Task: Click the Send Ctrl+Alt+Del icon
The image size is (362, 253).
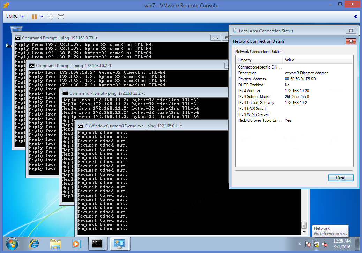Action: tap(51, 16)
